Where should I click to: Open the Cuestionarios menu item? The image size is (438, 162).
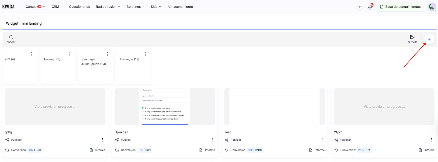point(79,7)
